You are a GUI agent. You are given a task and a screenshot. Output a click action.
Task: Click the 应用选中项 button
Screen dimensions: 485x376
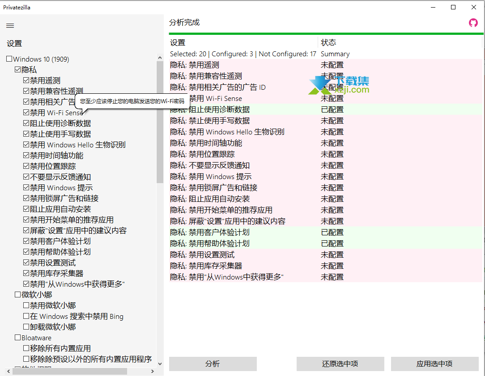click(x=434, y=363)
